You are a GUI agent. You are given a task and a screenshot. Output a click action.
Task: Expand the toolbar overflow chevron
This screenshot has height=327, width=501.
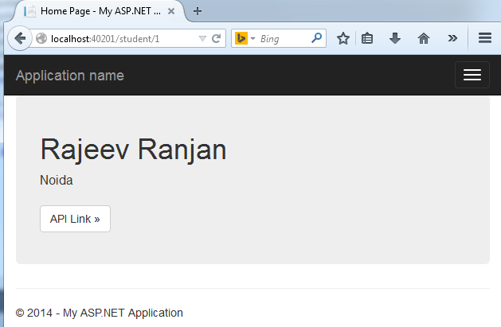[x=452, y=38]
